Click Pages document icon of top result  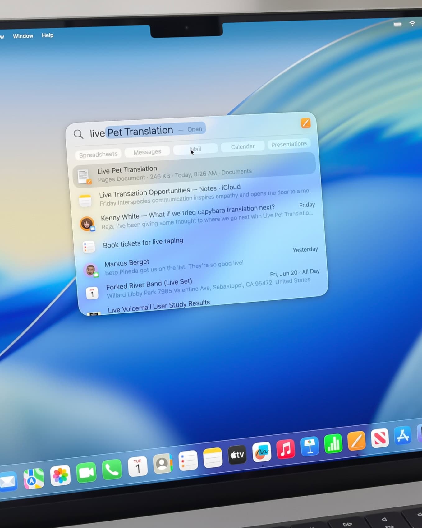(84, 177)
